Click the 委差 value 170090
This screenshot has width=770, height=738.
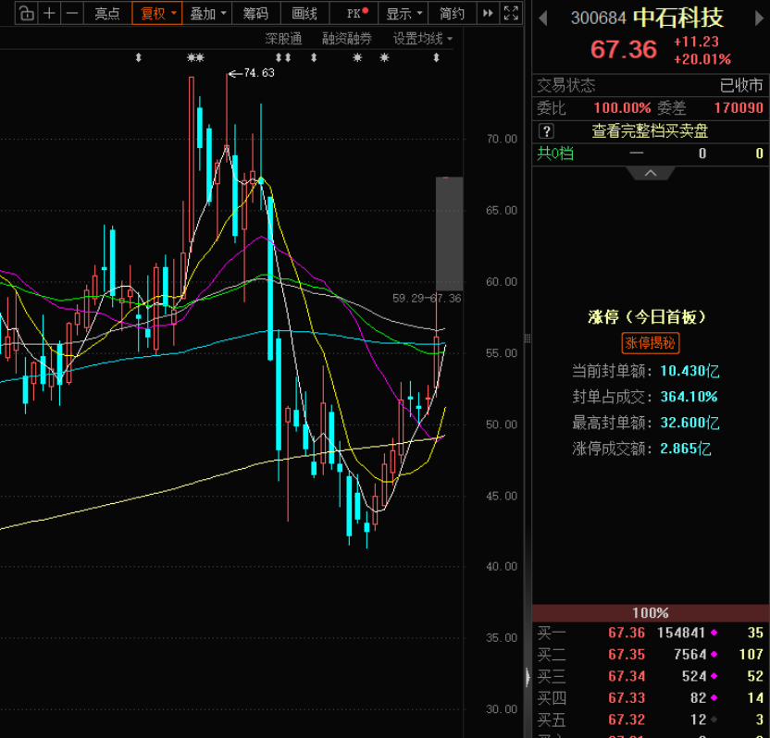739,108
